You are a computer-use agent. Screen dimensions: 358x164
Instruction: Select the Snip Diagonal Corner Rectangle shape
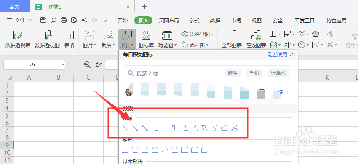165,150
